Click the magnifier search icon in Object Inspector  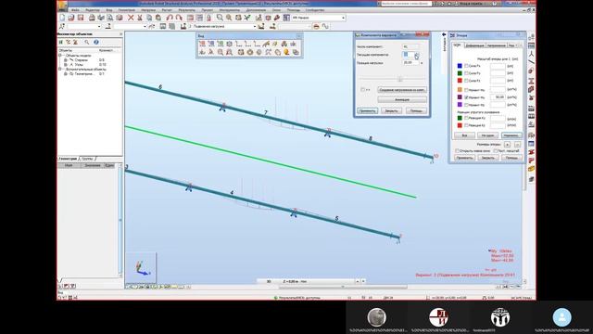pos(87,42)
